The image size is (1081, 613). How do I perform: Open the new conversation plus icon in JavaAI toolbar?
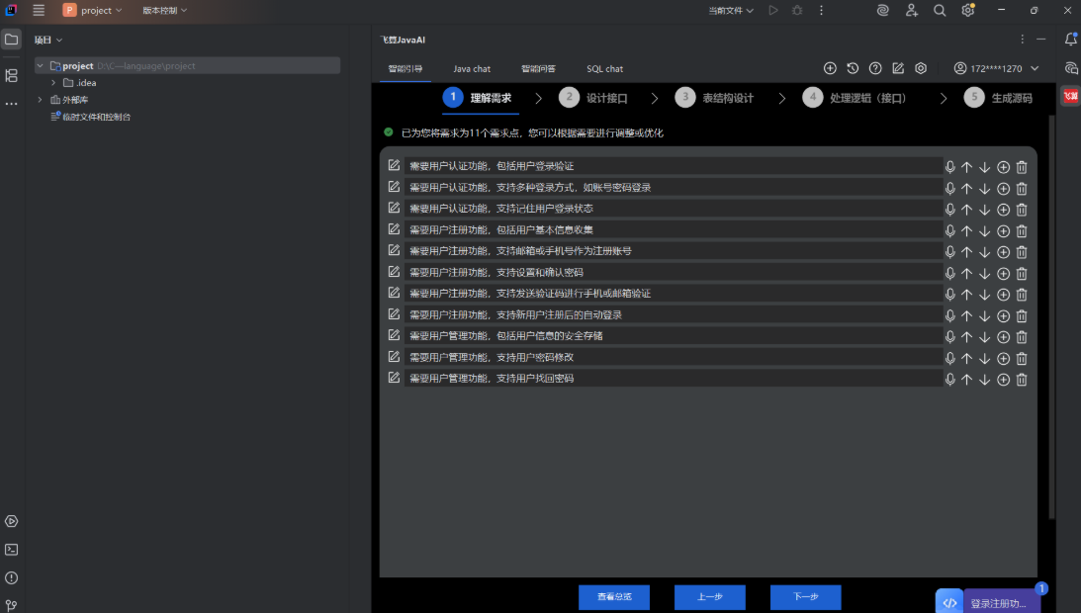[830, 68]
